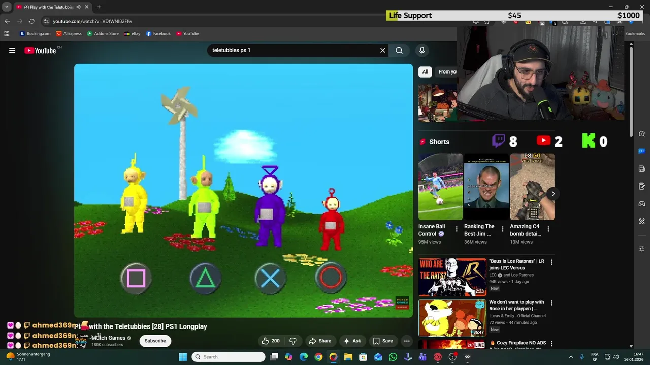Image resolution: width=650 pixels, height=365 pixels.
Task: Open AliExpress bookmark
Action: point(69,34)
